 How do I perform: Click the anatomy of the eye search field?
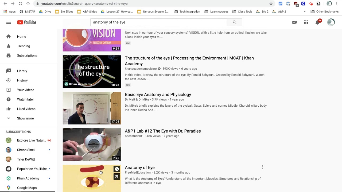pos(158,22)
